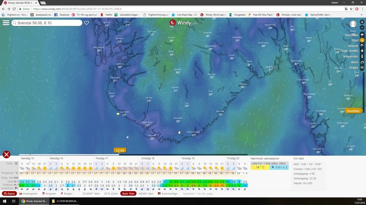The height and width of the screenshot is (205, 366).
Task: Open the Norgeskart bookmark
Action: [x=237, y=15]
